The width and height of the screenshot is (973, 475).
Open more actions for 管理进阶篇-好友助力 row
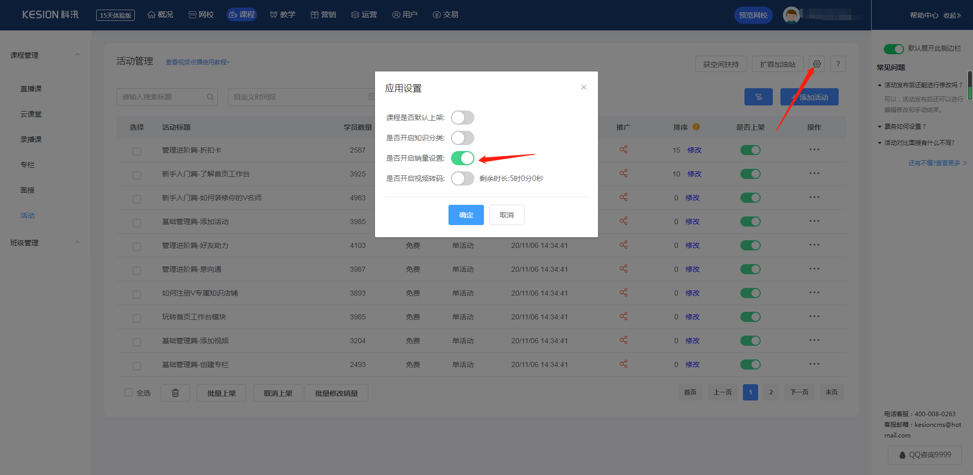pos(814,245)
